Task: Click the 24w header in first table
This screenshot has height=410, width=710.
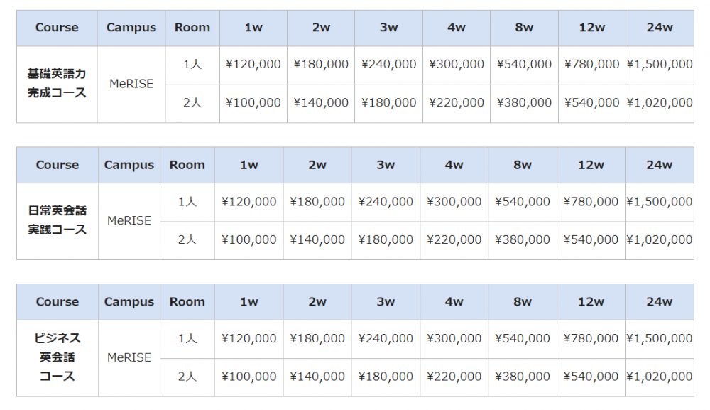Action: [x=660, y=28]
